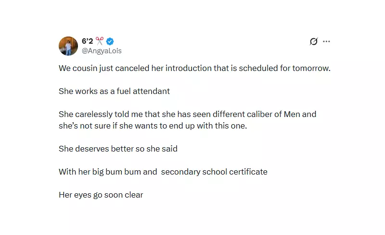Select the 'She deserves better so she said' line
Viewport: 385px width, 235px height.
pos(118,149)
